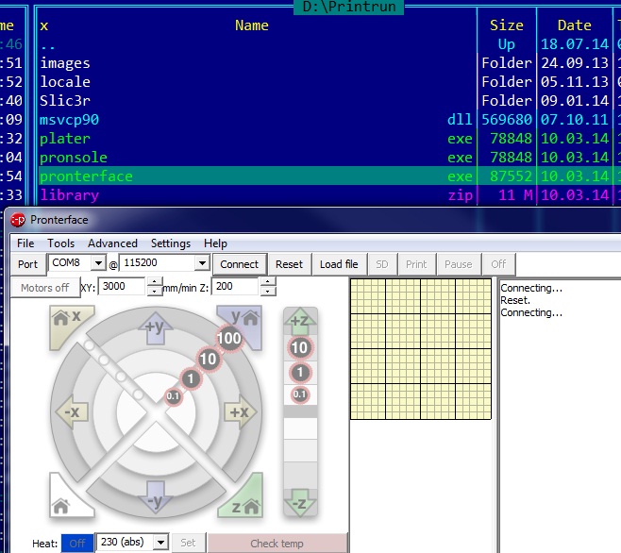Toggle the heater Off button
This screenshot has height=553, width=621.
[77, 543]
